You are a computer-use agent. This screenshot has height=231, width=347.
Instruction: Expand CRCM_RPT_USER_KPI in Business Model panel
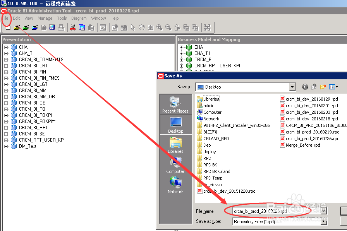(182, 66)
